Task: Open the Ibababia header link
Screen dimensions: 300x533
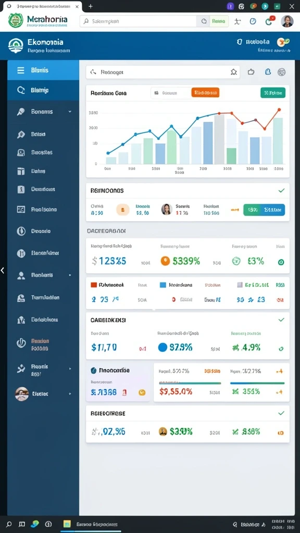Action: (x=257, y=42)
